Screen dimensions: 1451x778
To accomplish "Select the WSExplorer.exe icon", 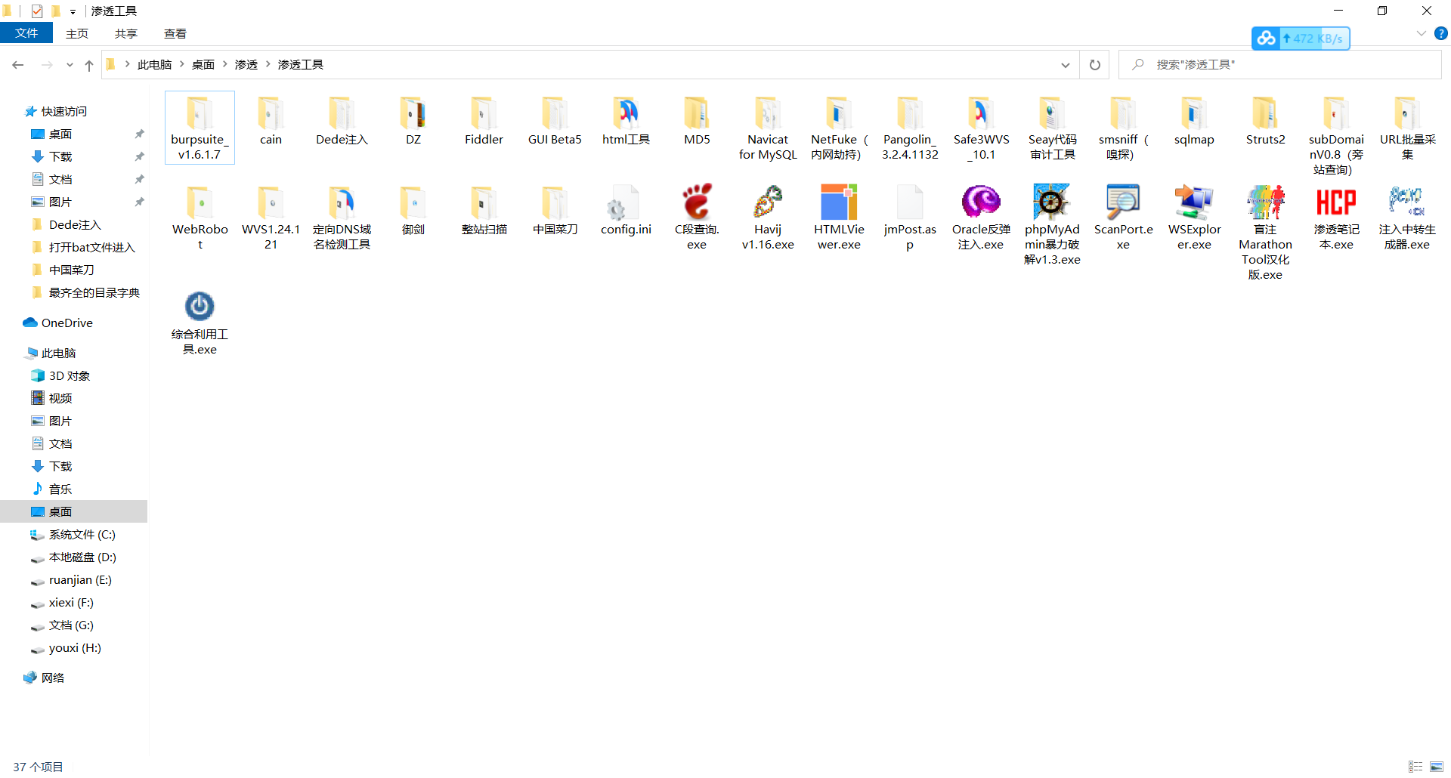I will (1194, 202).
